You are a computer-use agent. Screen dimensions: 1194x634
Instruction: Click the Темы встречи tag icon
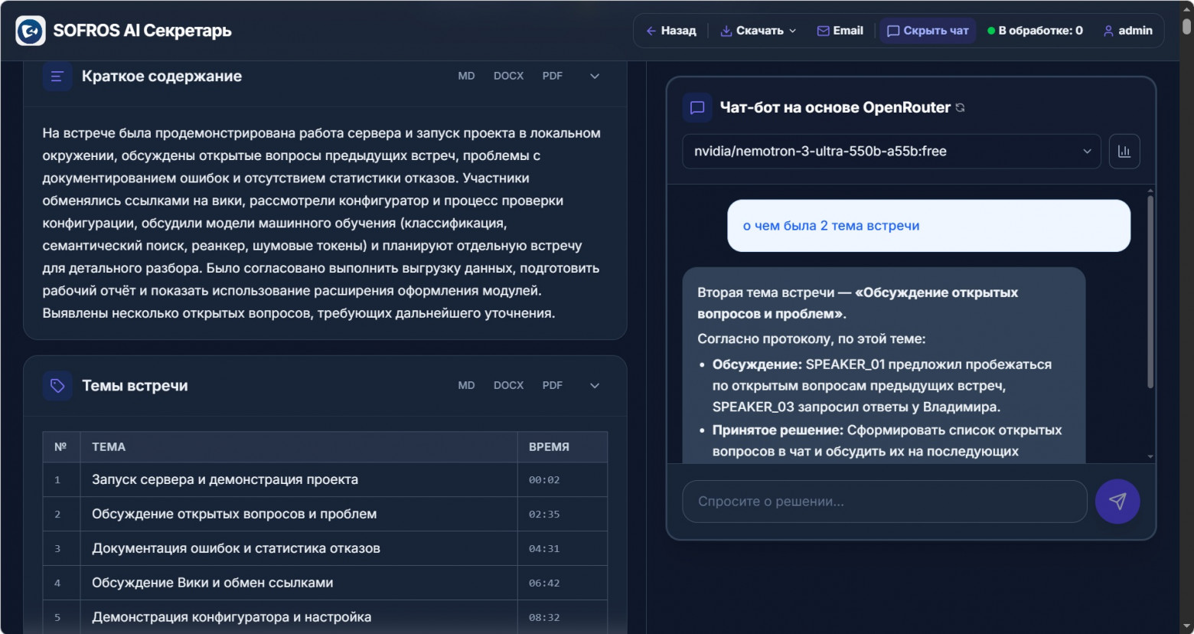click(x=57, y=385)
